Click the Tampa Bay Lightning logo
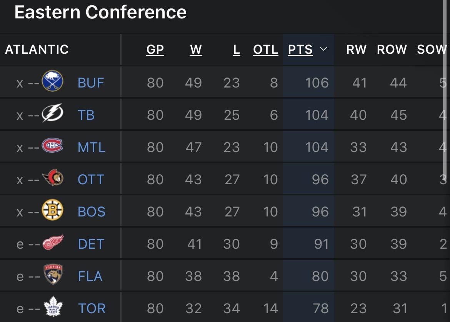 (x=52, y=113)
